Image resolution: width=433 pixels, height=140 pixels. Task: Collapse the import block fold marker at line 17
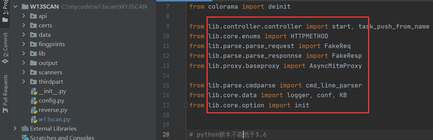coord(186,105)
